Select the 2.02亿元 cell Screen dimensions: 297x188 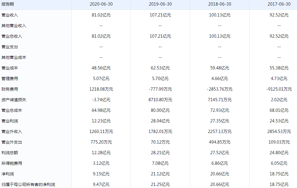tap(279, 100)
